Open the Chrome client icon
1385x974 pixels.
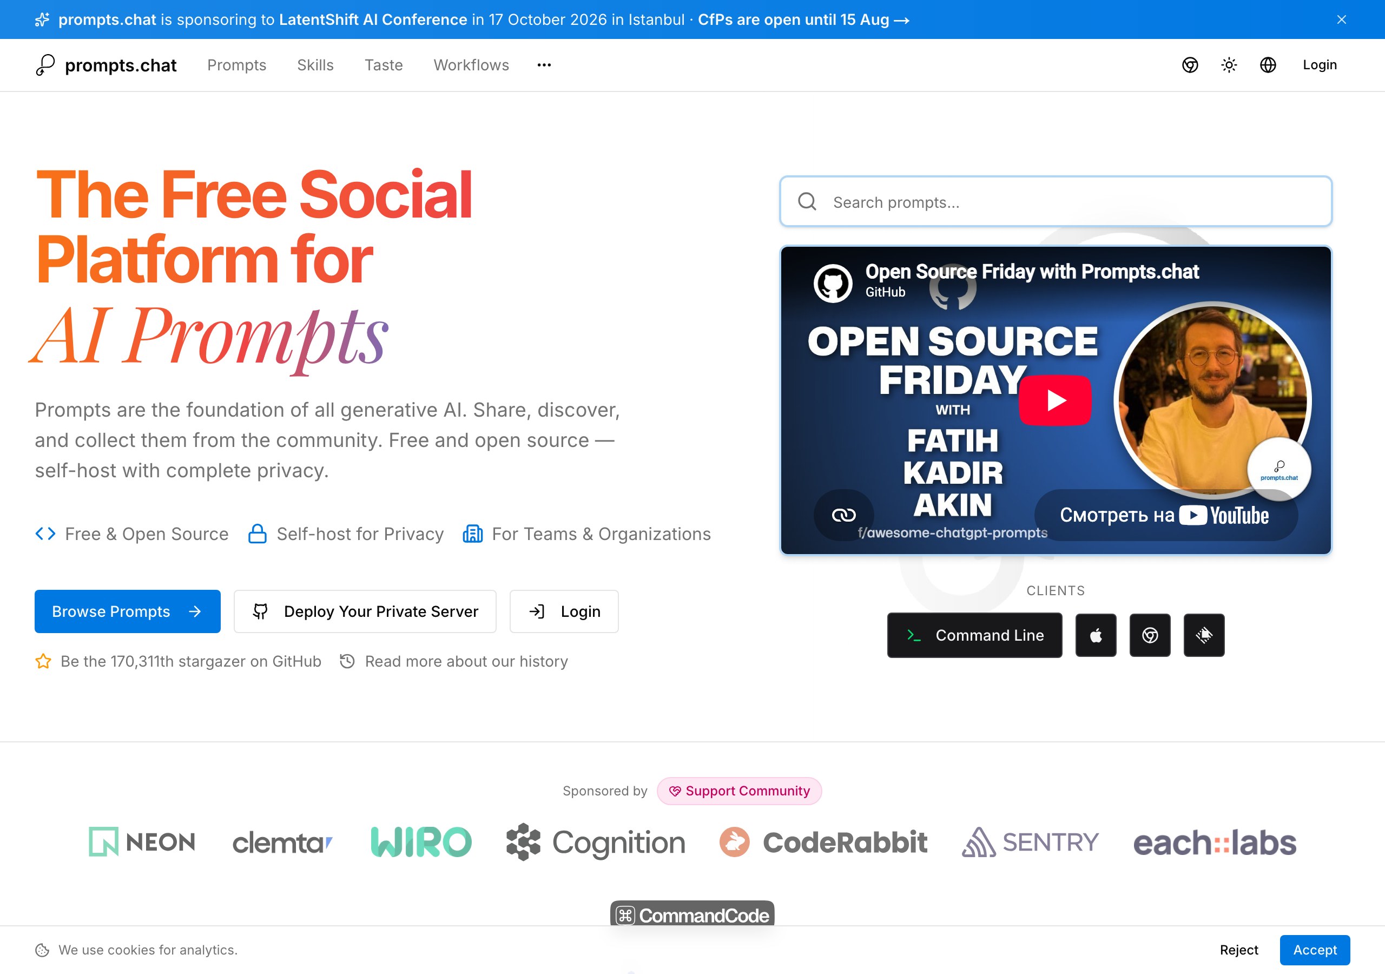point(1150,635)
